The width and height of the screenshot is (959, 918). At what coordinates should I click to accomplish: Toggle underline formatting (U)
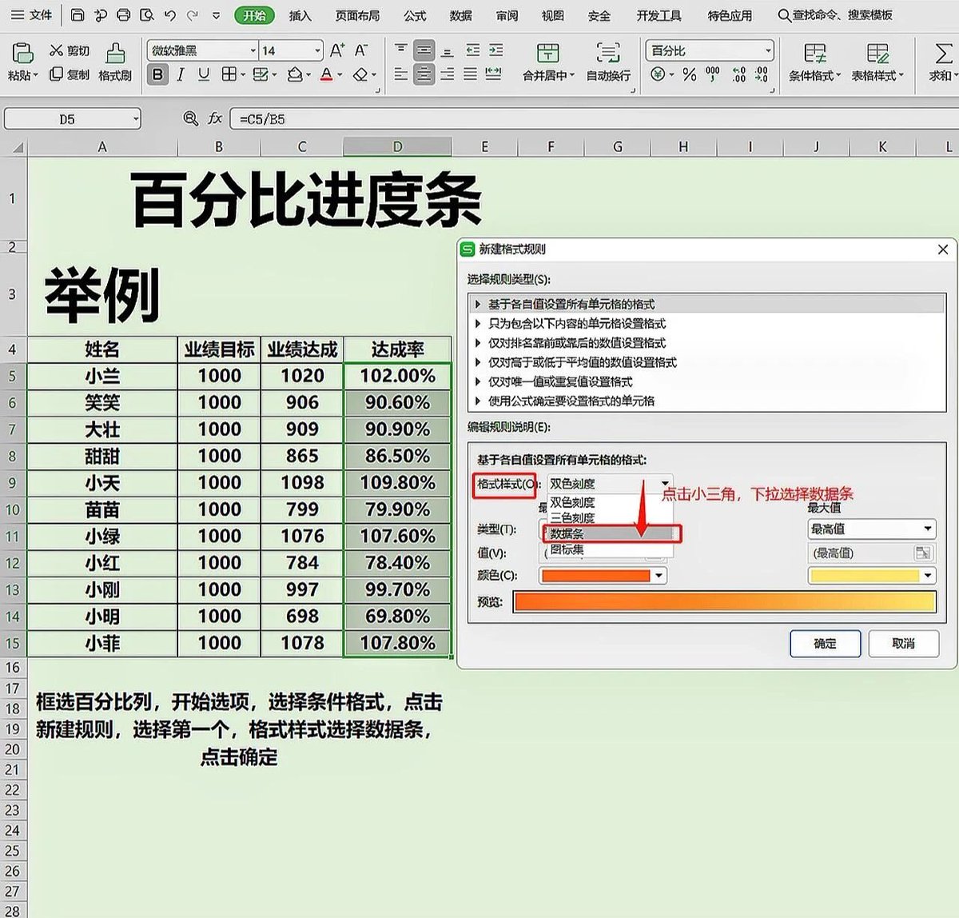[204, 74]
